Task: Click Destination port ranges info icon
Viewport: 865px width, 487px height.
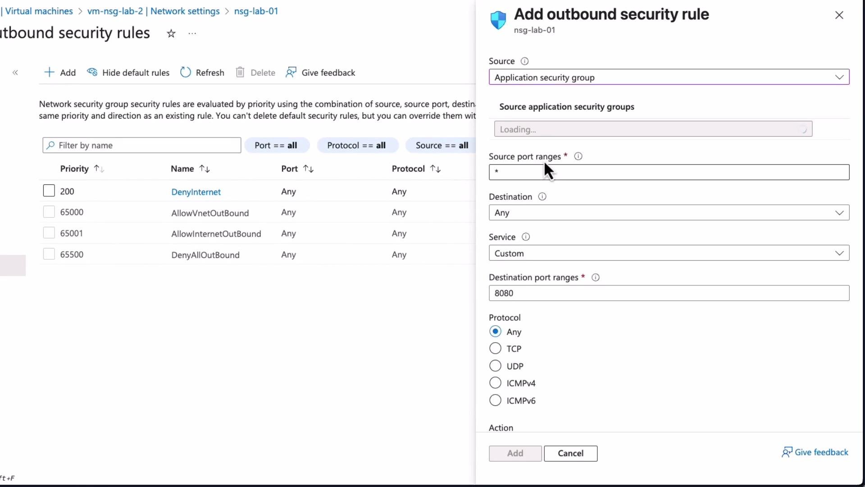Action: pyautogui.click(x=595, y=277)
